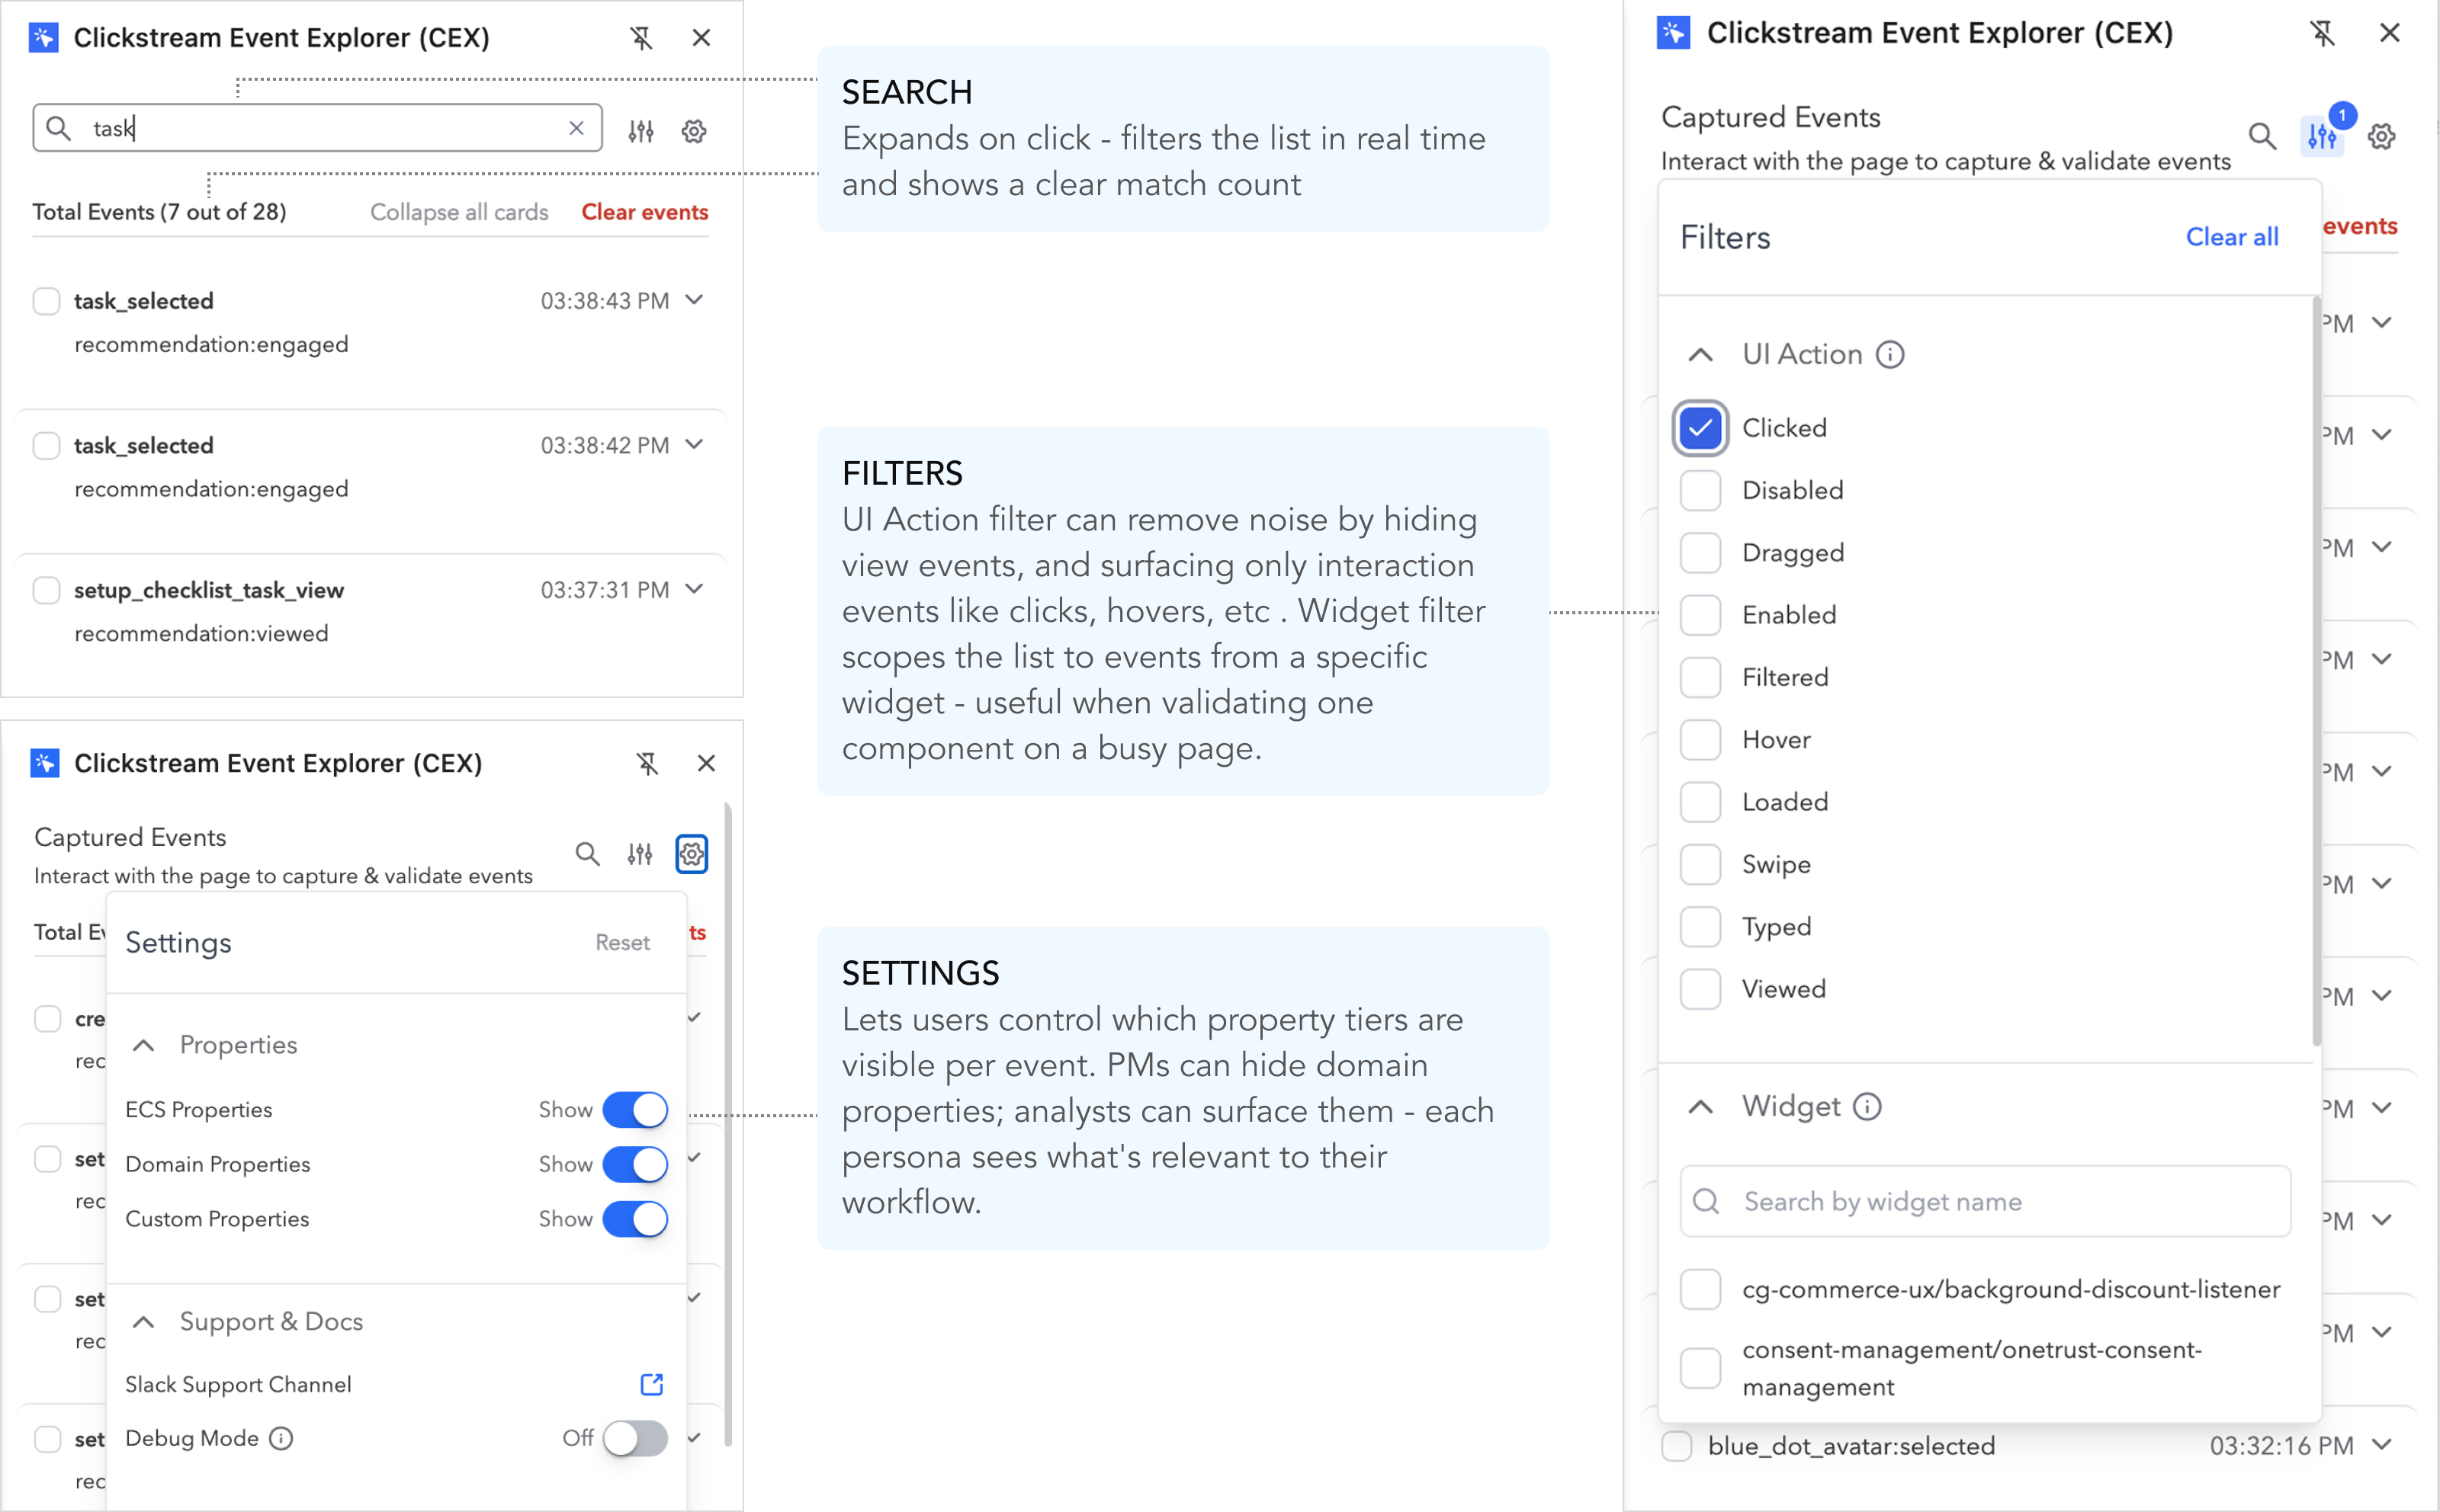Click the bottom-left panel scrollbar

tap(727, 1125)
